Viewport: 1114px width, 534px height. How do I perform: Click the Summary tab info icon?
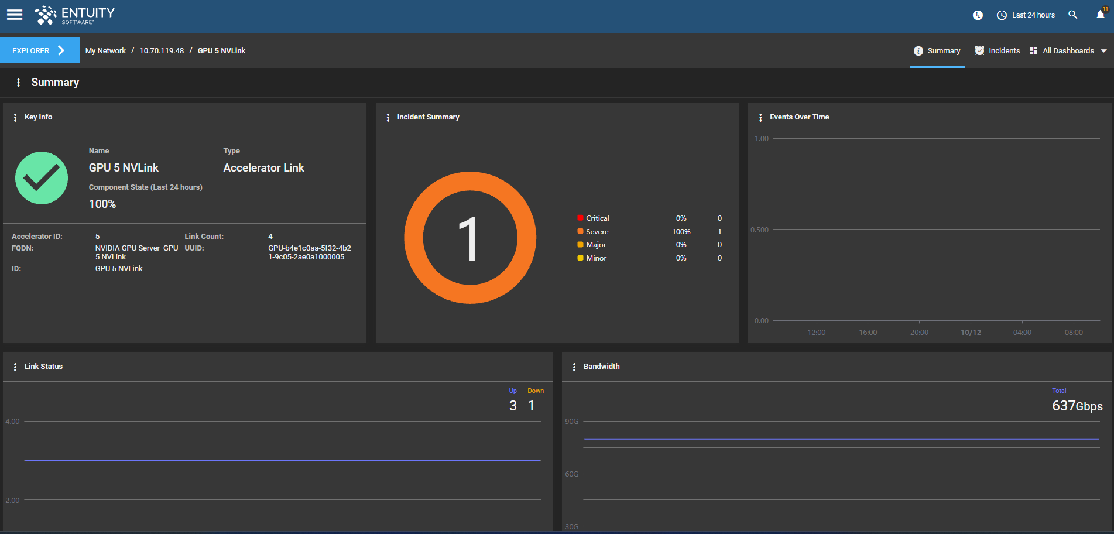(x=918, y=51)
